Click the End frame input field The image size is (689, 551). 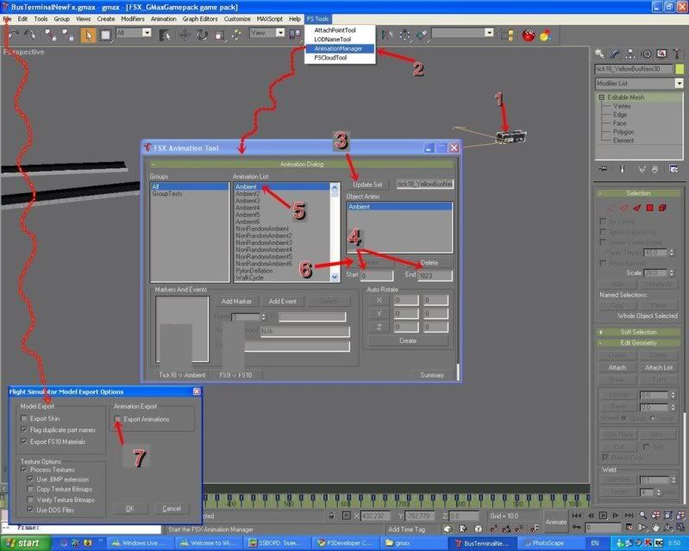coord(434,276)
